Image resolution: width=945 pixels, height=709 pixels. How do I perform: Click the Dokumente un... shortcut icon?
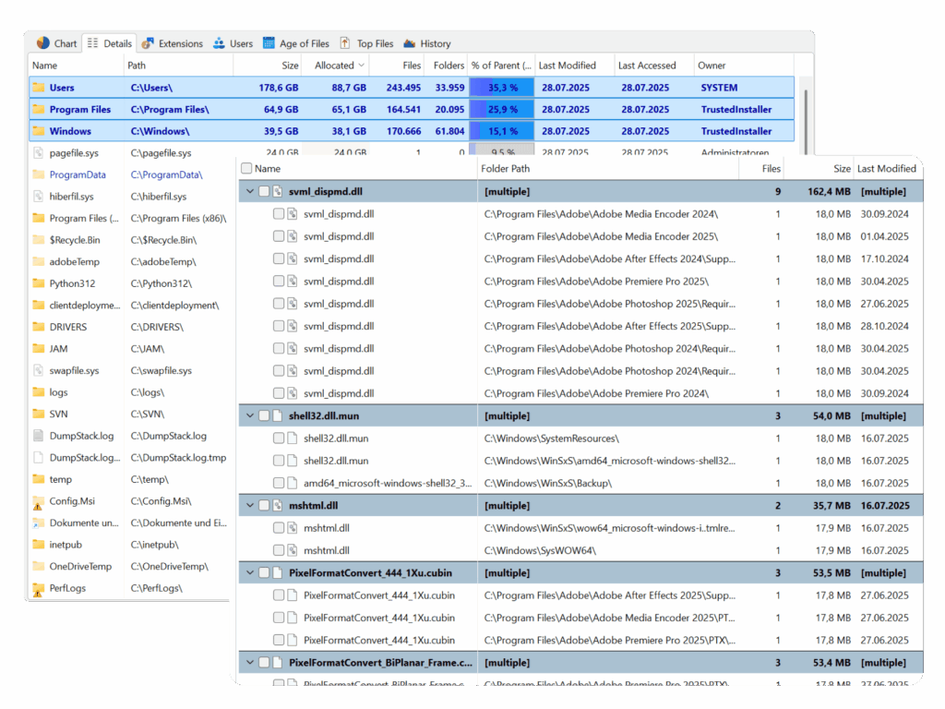point(39,523)
